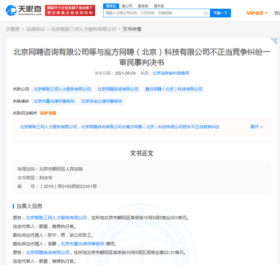Switch to the 查关系 search tab

159,6
